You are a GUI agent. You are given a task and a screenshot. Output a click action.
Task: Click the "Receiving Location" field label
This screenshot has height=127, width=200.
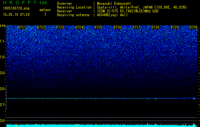(74, 7)
